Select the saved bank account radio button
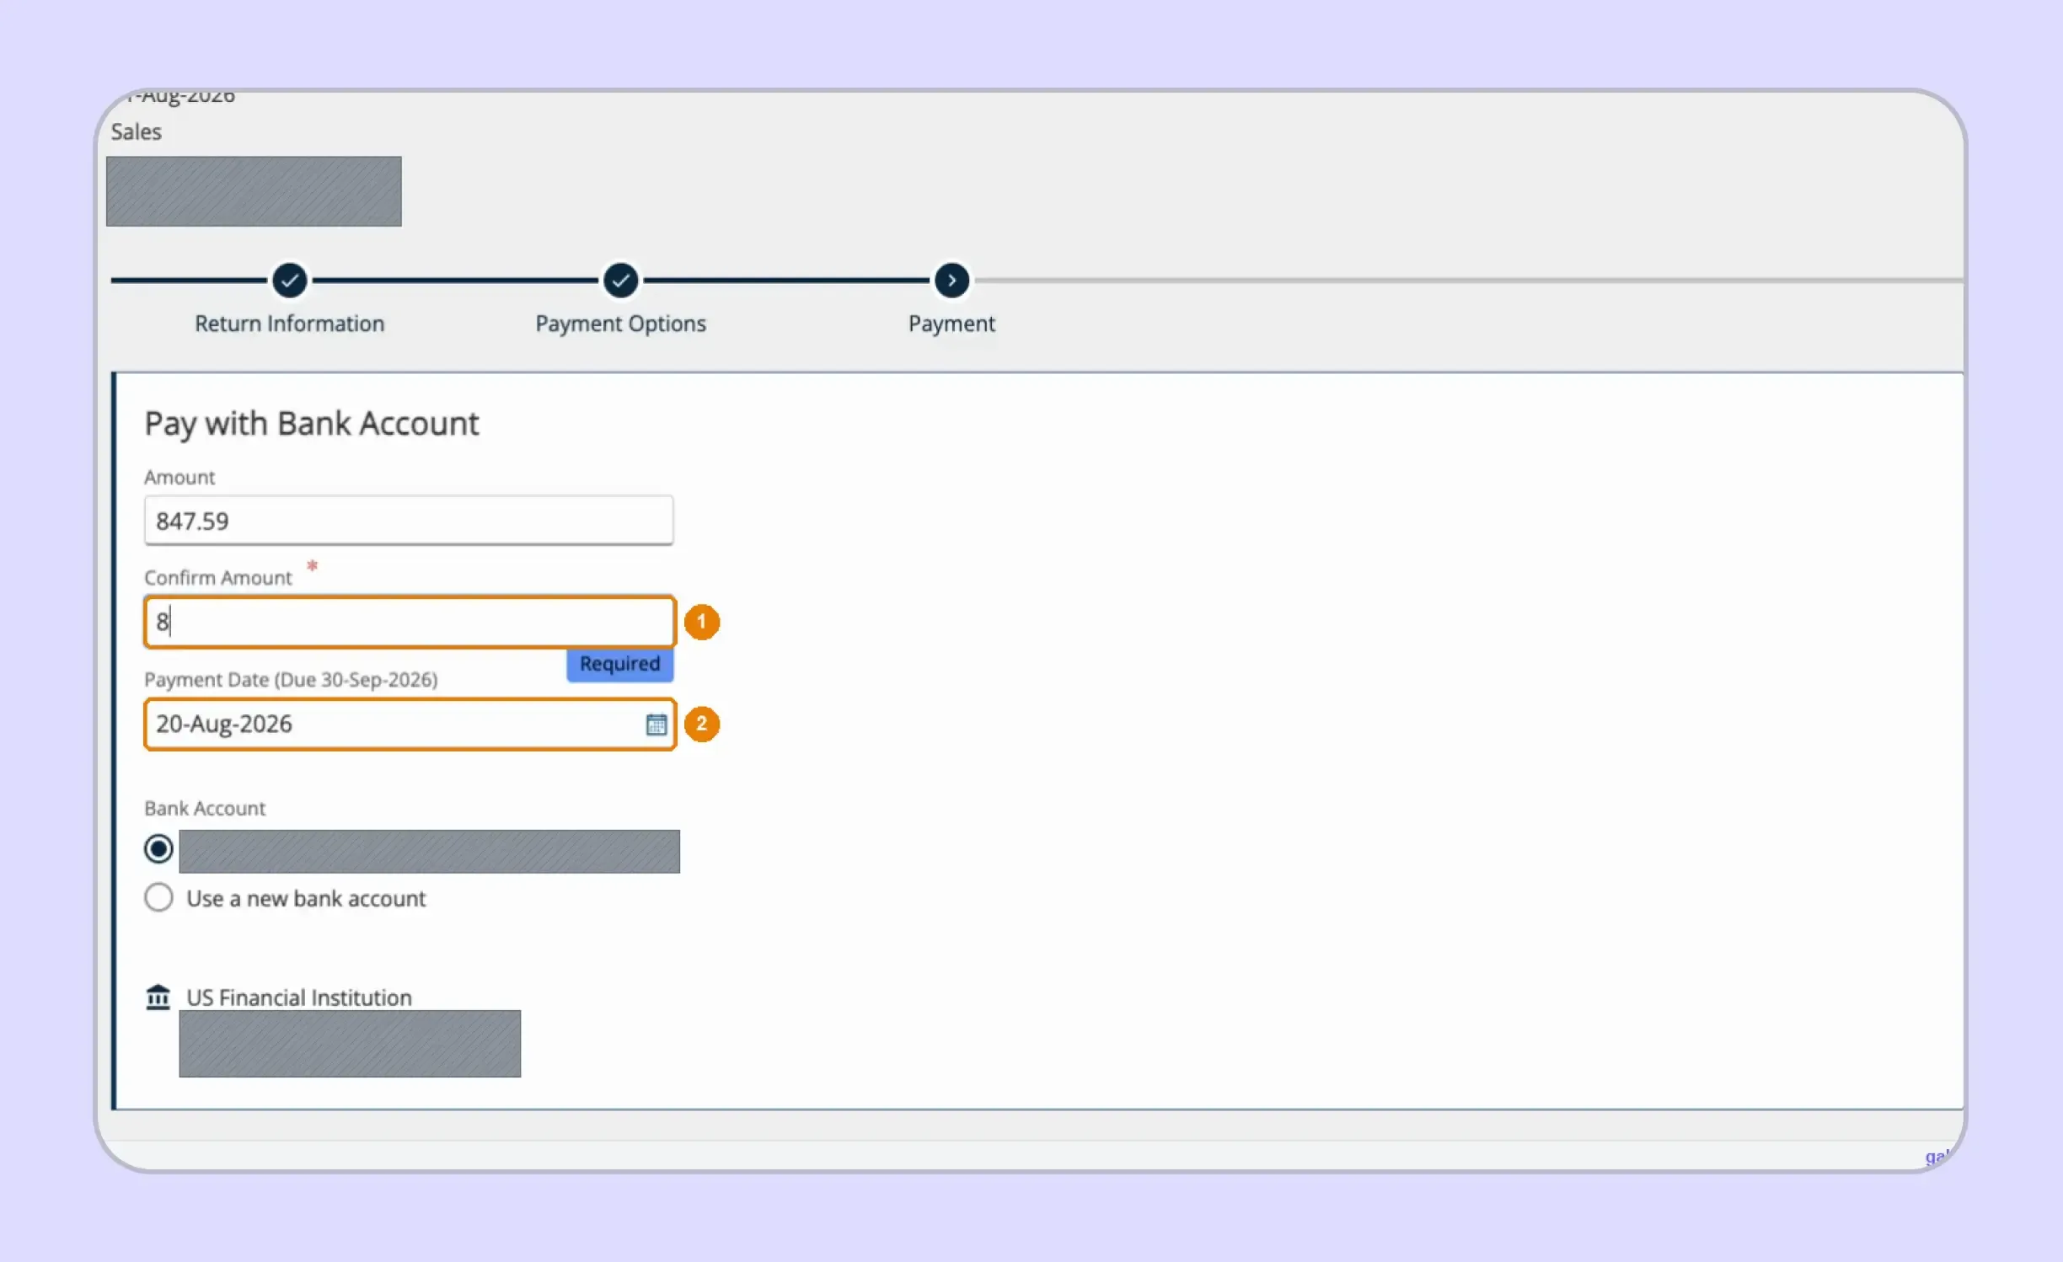 tap(158, 848)
